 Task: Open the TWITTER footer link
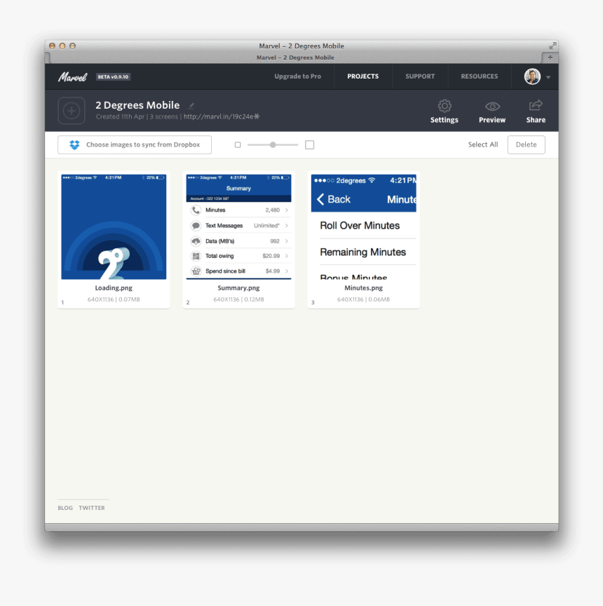coord(92,508)
